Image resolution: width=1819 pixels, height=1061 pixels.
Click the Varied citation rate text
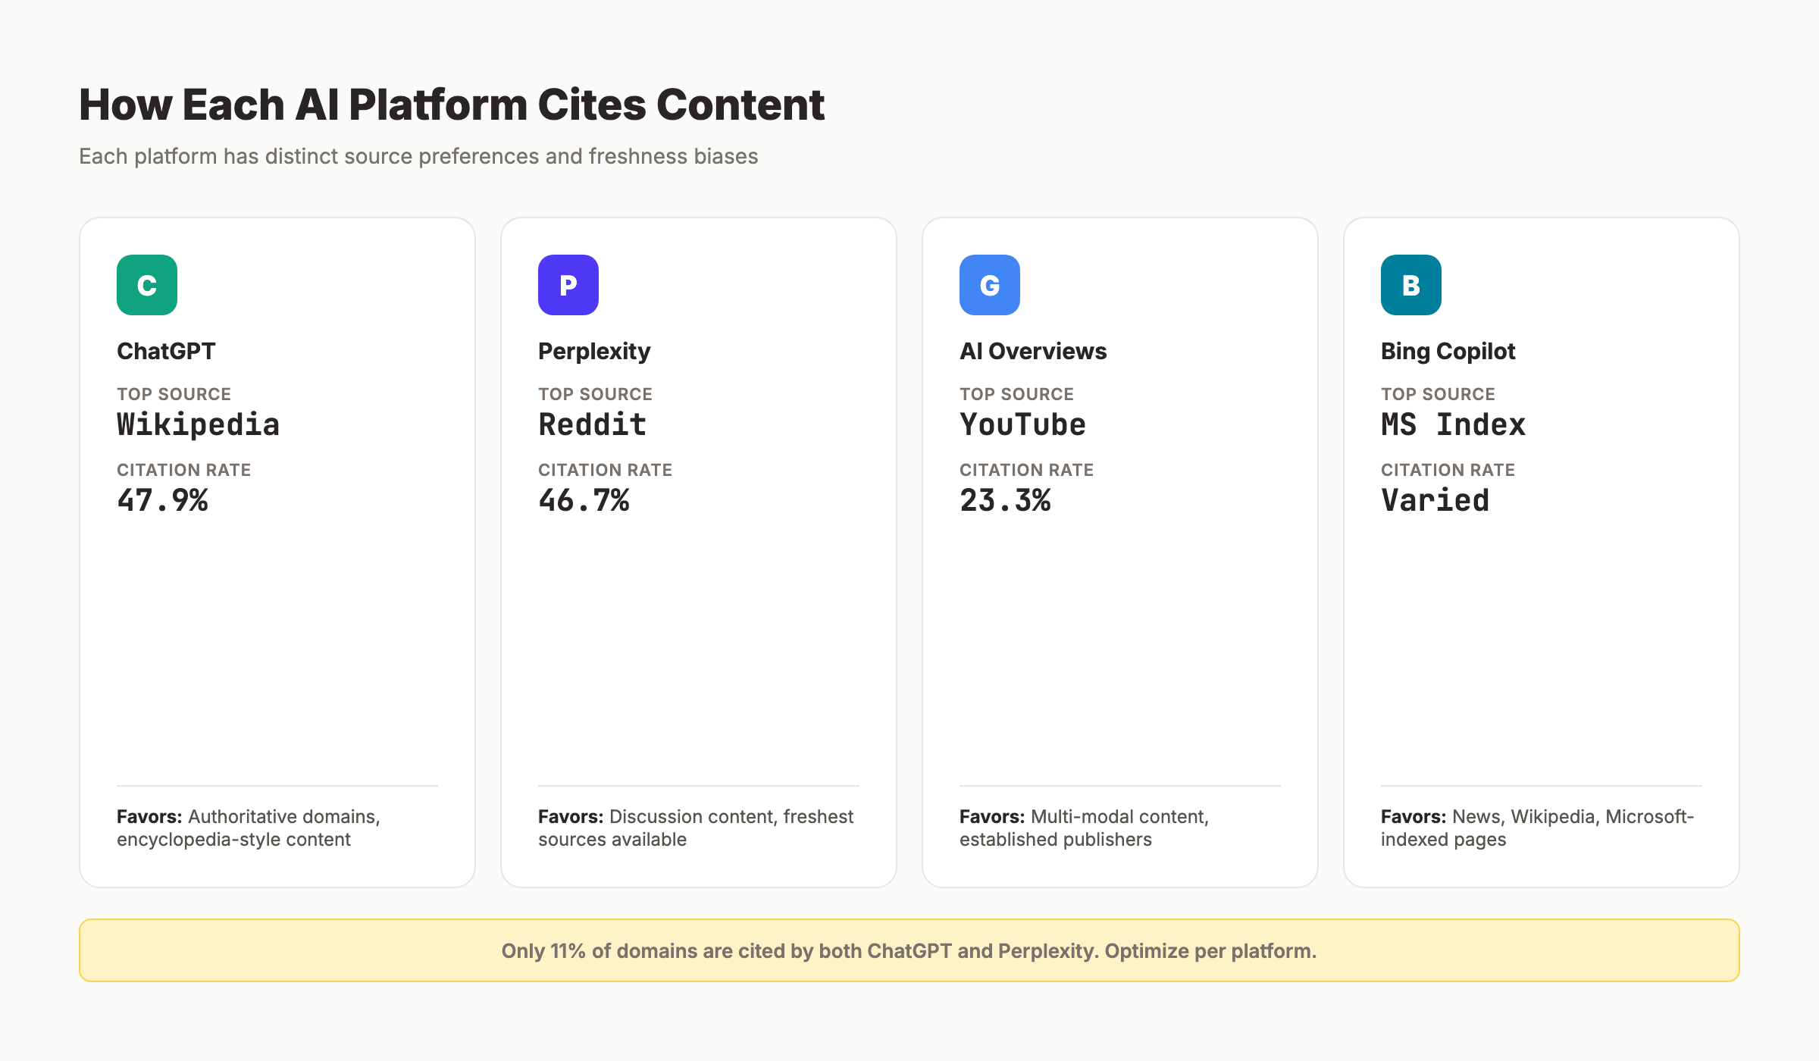[1435, 499]
